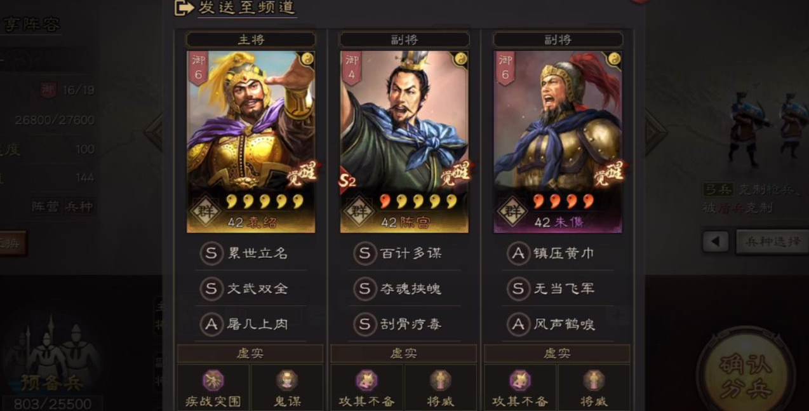The width and height of the screenshot is (809, 411).
Task: Click the 发送至频道 share arrow icon
Action: [x=184, y=8]
